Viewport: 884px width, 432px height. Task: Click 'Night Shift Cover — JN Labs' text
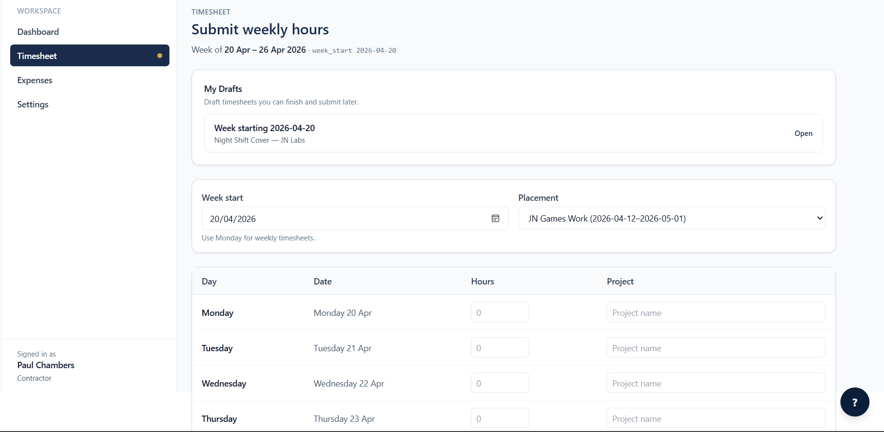pyautogui.click(x=259, y=140)
